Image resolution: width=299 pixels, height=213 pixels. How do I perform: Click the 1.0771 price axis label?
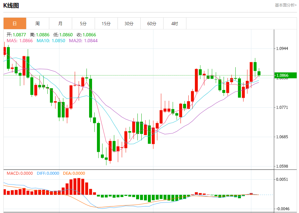[282, 107]
